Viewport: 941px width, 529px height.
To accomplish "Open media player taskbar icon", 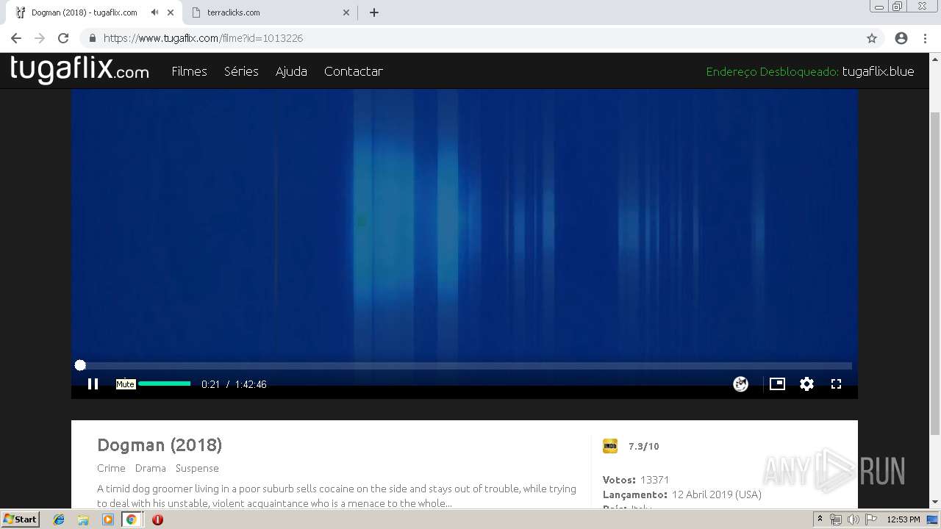I will [x=107, y=519].
